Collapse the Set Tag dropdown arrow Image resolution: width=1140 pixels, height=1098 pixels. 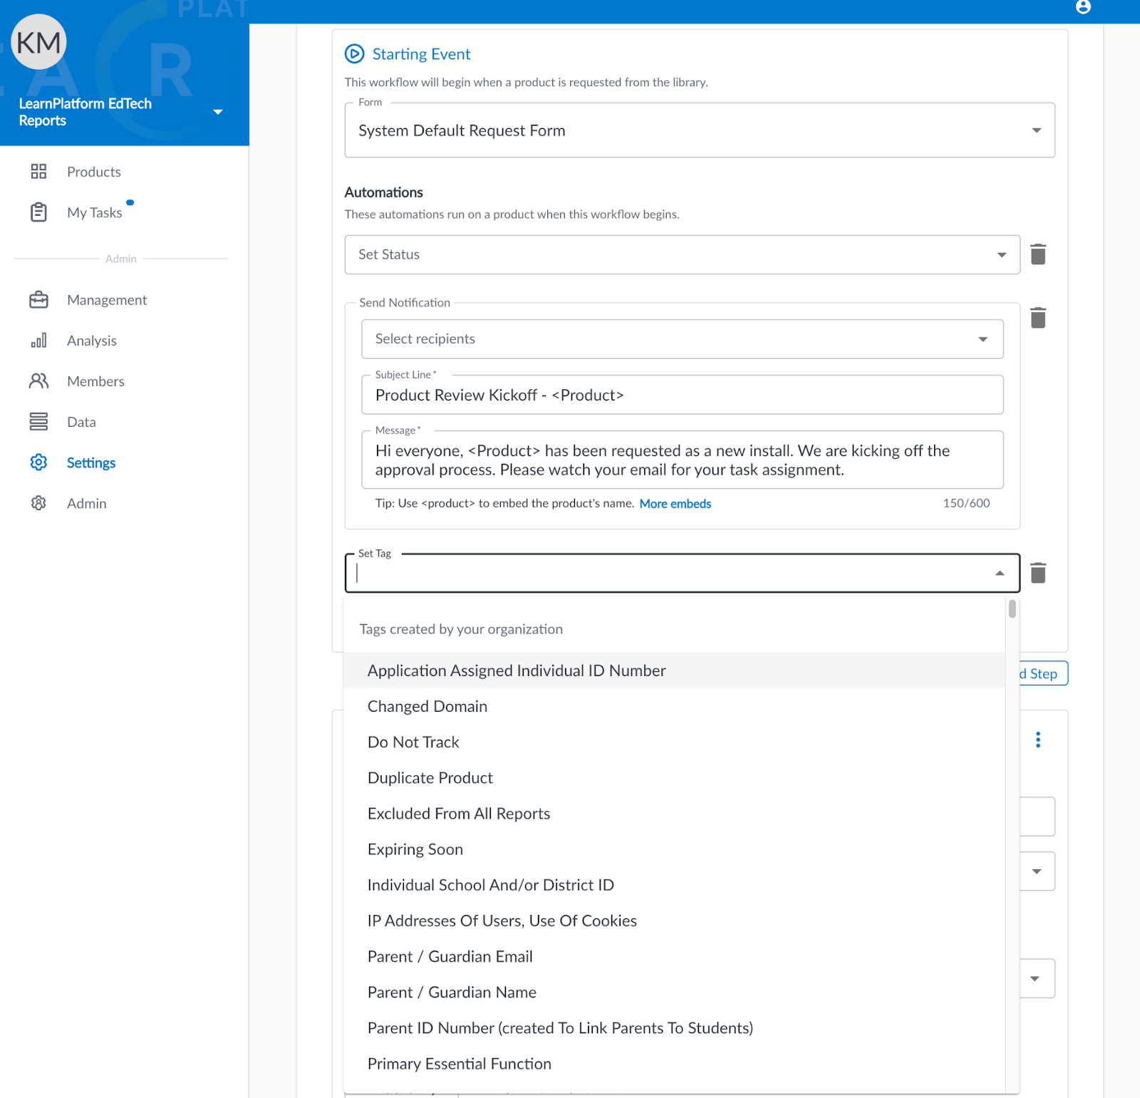click(1000, 573)
